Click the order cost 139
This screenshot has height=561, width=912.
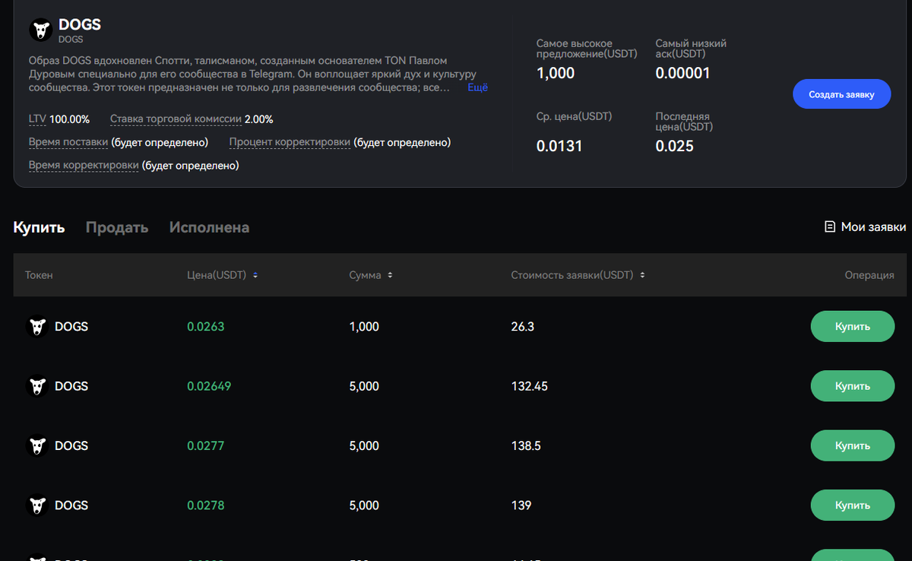521,506
